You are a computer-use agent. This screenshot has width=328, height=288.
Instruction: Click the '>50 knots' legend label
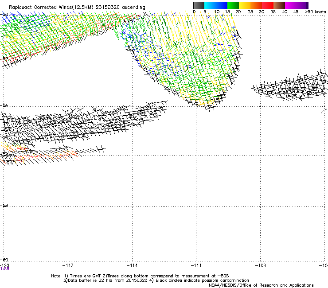[x=315, y=12]
